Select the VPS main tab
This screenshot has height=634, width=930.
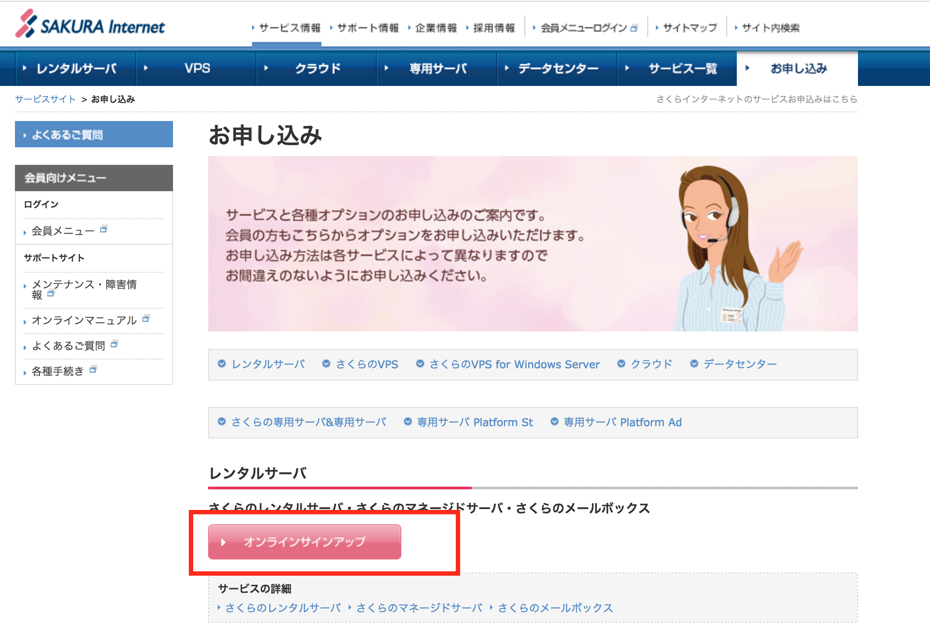click(x=197, y=68)
